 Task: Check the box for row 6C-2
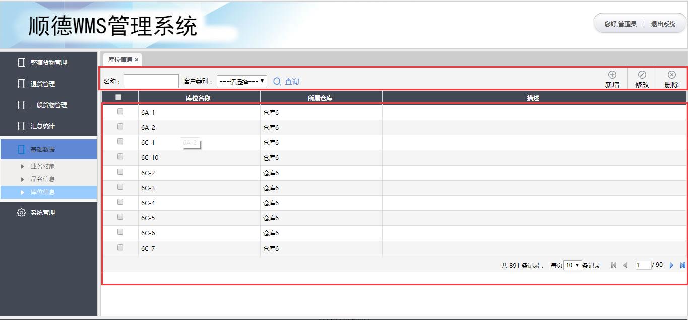click(x=120, y=172)
